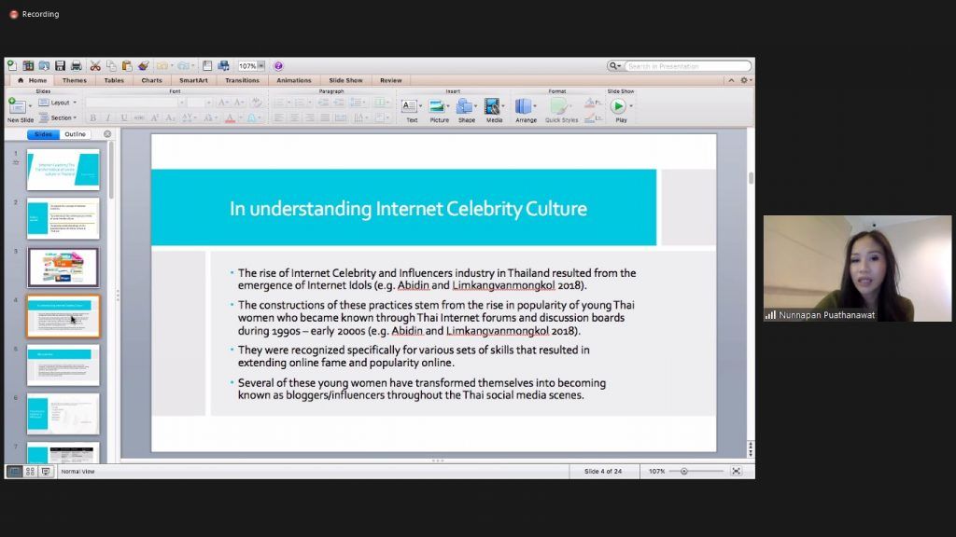Click the New Slide button
Image resolution: width=956 pixels, height=537 pixels.
[x=19, y=109]
